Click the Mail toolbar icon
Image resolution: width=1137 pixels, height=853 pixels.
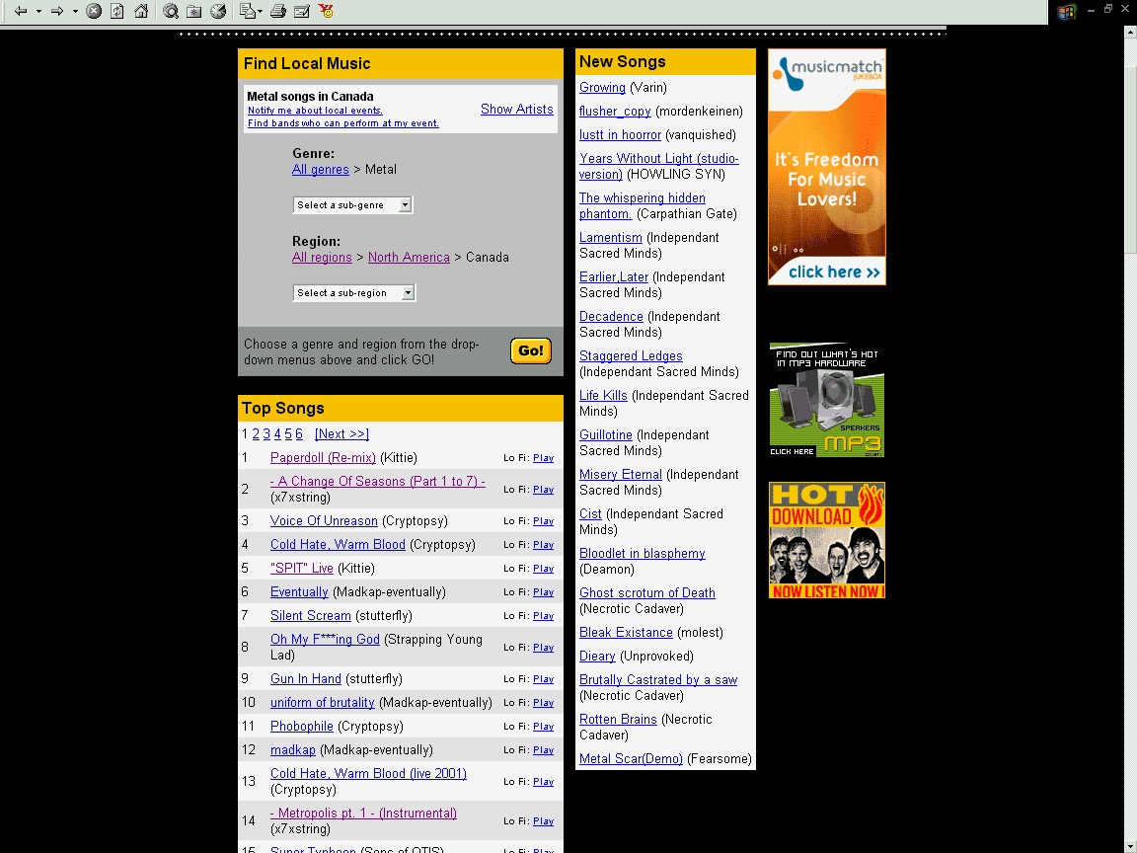(x=248, y=11)
